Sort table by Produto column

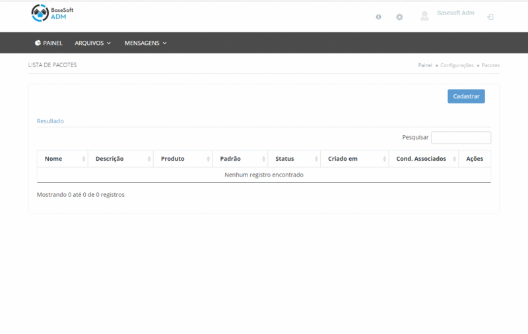click(x=182, y=159)
